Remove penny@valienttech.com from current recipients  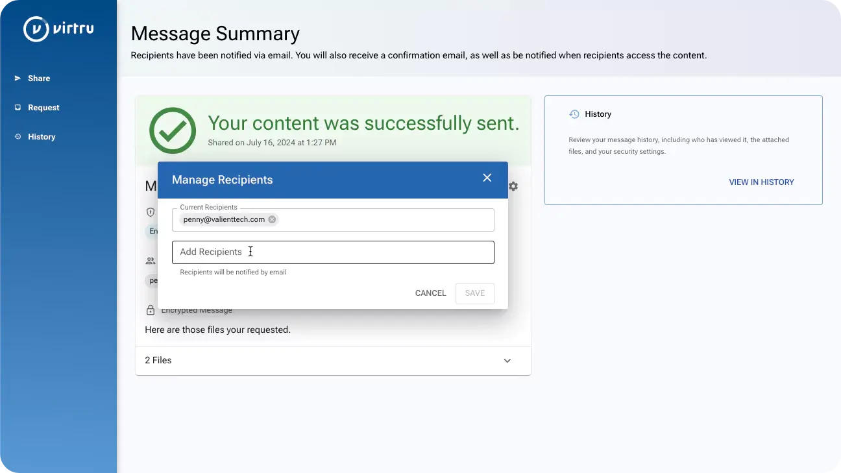coord(272,219)
